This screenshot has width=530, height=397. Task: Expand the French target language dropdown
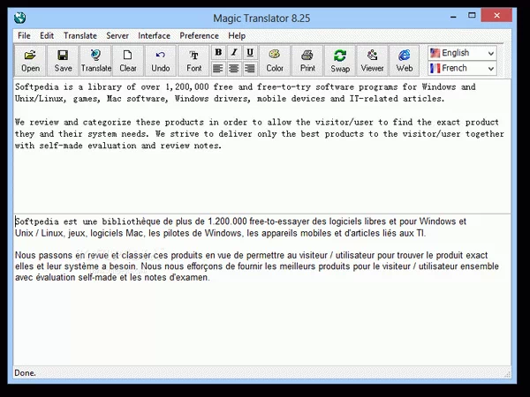[491, 69]
